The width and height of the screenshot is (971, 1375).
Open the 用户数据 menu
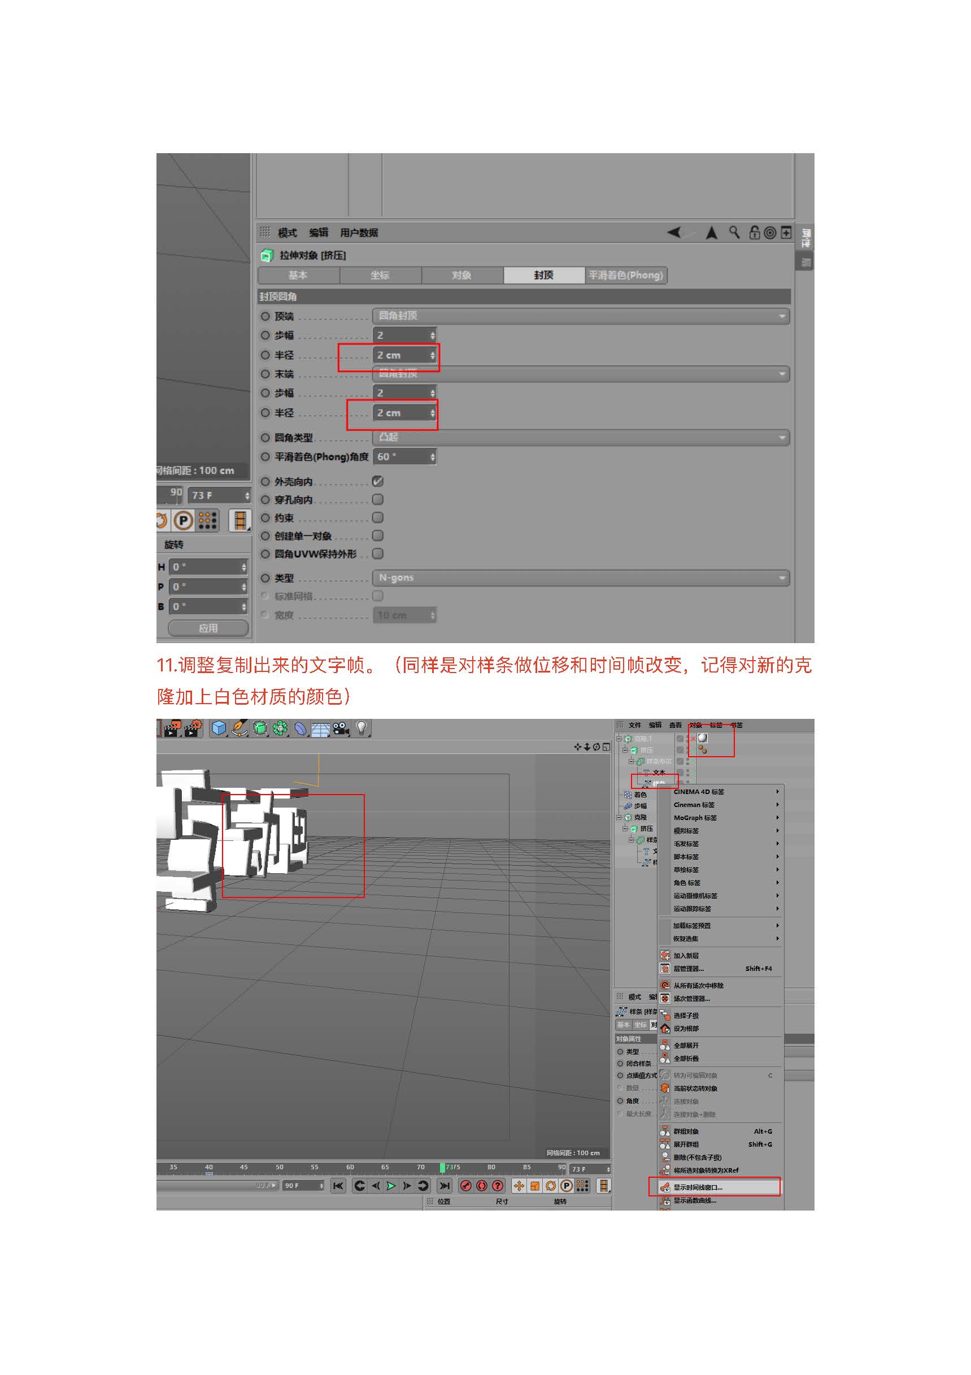359,232
